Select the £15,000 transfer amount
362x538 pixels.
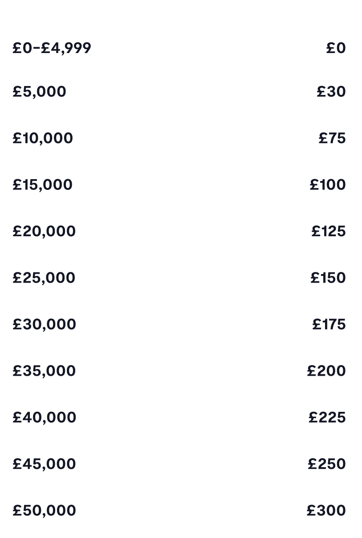pos(43,185)
